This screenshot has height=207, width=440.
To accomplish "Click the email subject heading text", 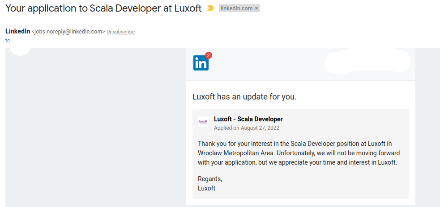I will click(103, 8).
